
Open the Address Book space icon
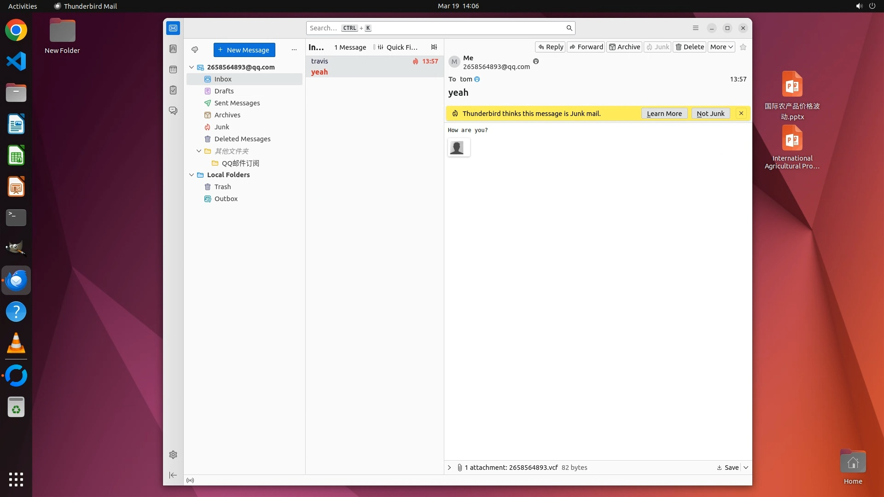click(173, 49)
